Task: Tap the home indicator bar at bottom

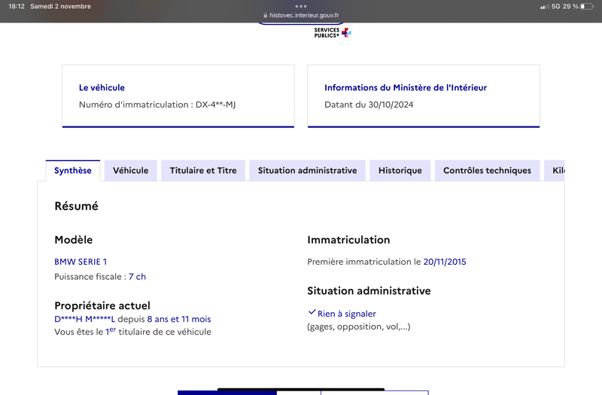Action: pyautogui.click(x=301, y=389)
